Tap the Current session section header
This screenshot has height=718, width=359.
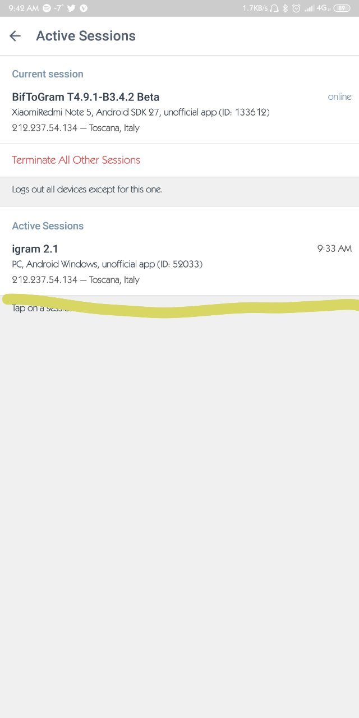click(48, 74)
